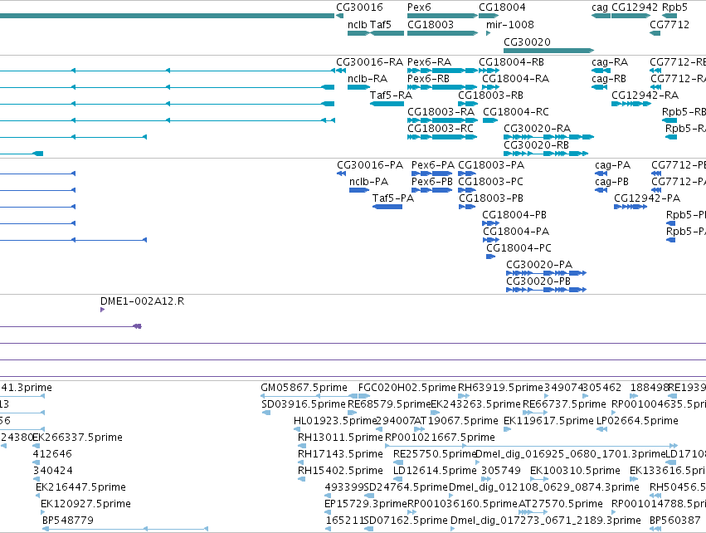Open the Pex6-PB protein label
The width and height of the screenshot is (706, 533).
coord(432,182)
